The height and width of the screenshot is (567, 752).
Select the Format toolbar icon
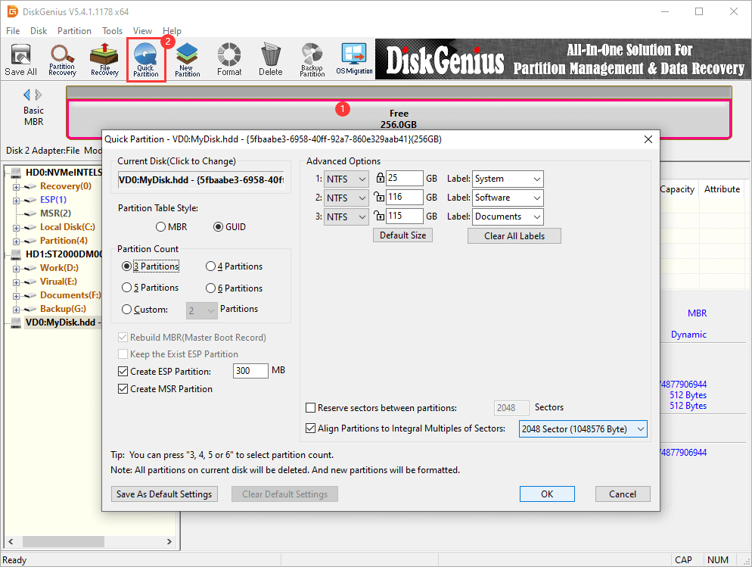tap(229, 60)
